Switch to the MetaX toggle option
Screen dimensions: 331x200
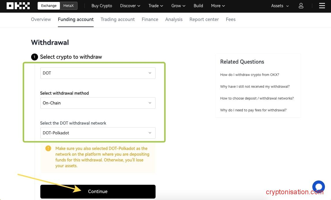pos(69,6)
